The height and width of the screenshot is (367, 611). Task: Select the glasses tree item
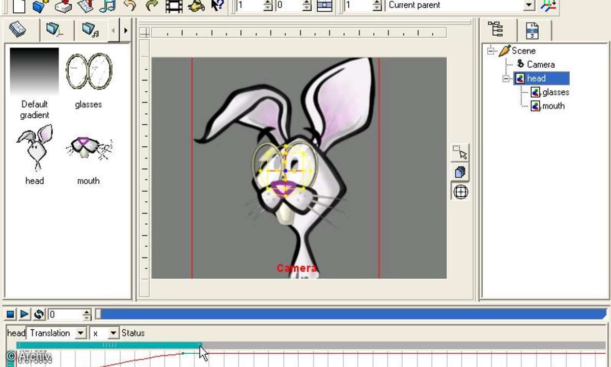click(556, 92)
